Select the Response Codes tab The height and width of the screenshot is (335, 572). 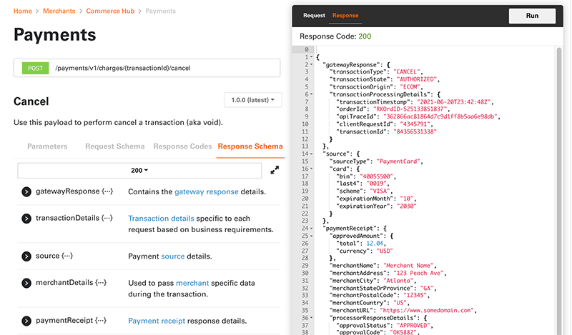click(x=184, y=146)
